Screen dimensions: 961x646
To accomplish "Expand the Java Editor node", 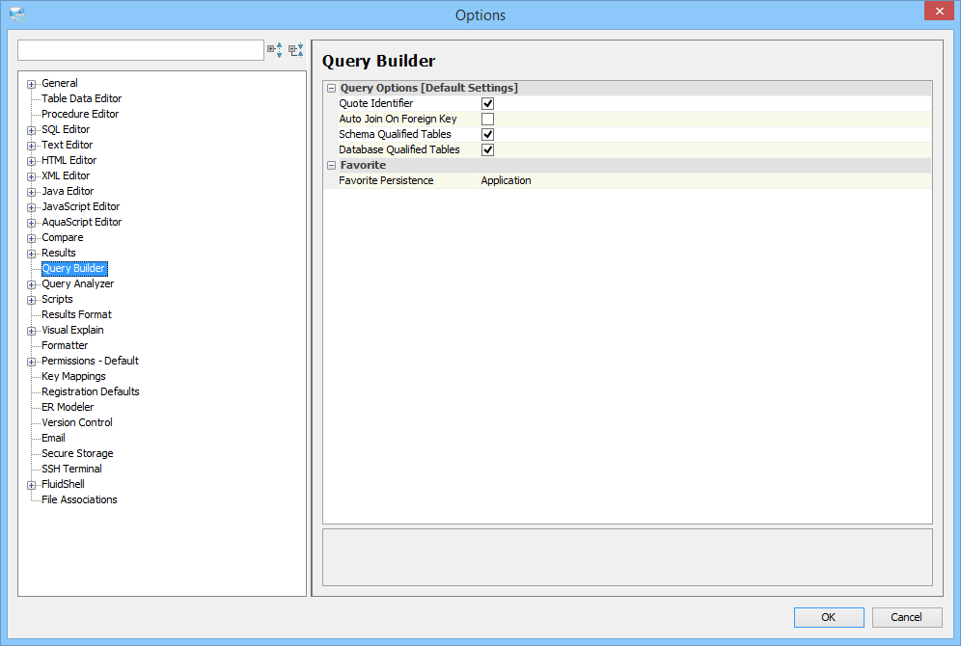I will (31, 192).
